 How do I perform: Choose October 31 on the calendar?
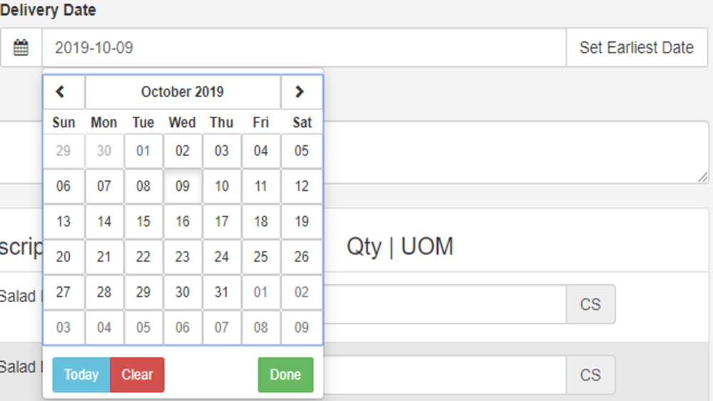[x=222, y=292]
